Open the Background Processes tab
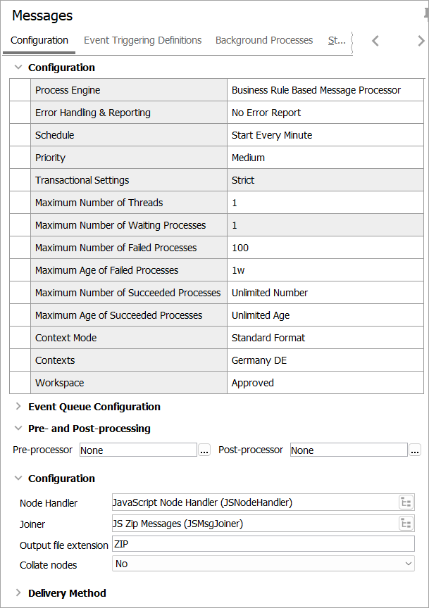Viewport: 429px width, 608px height. (x=264, y=40)
